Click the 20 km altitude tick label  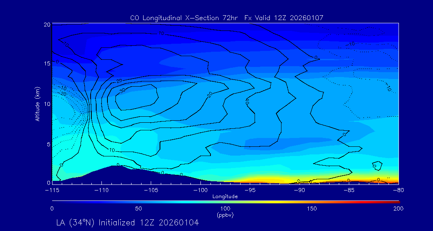(x=46, y=25)
